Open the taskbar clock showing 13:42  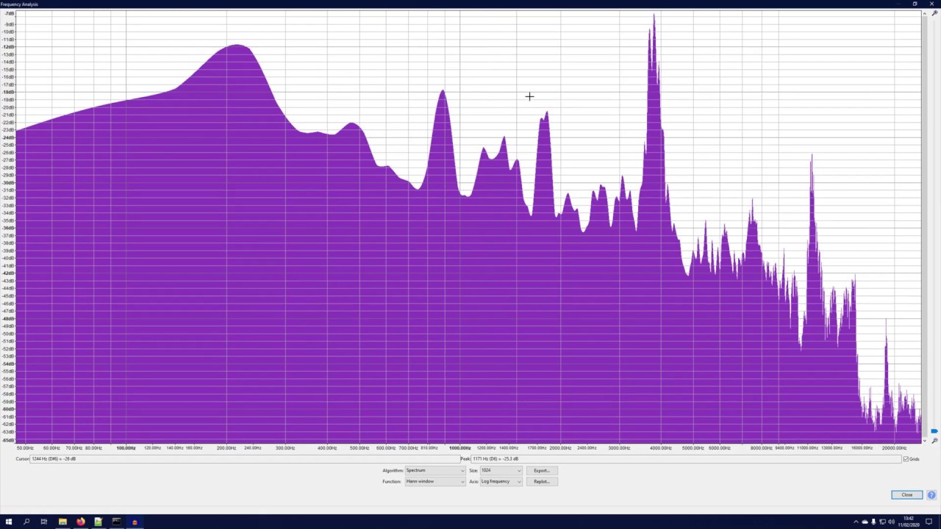tap(909, 522)
